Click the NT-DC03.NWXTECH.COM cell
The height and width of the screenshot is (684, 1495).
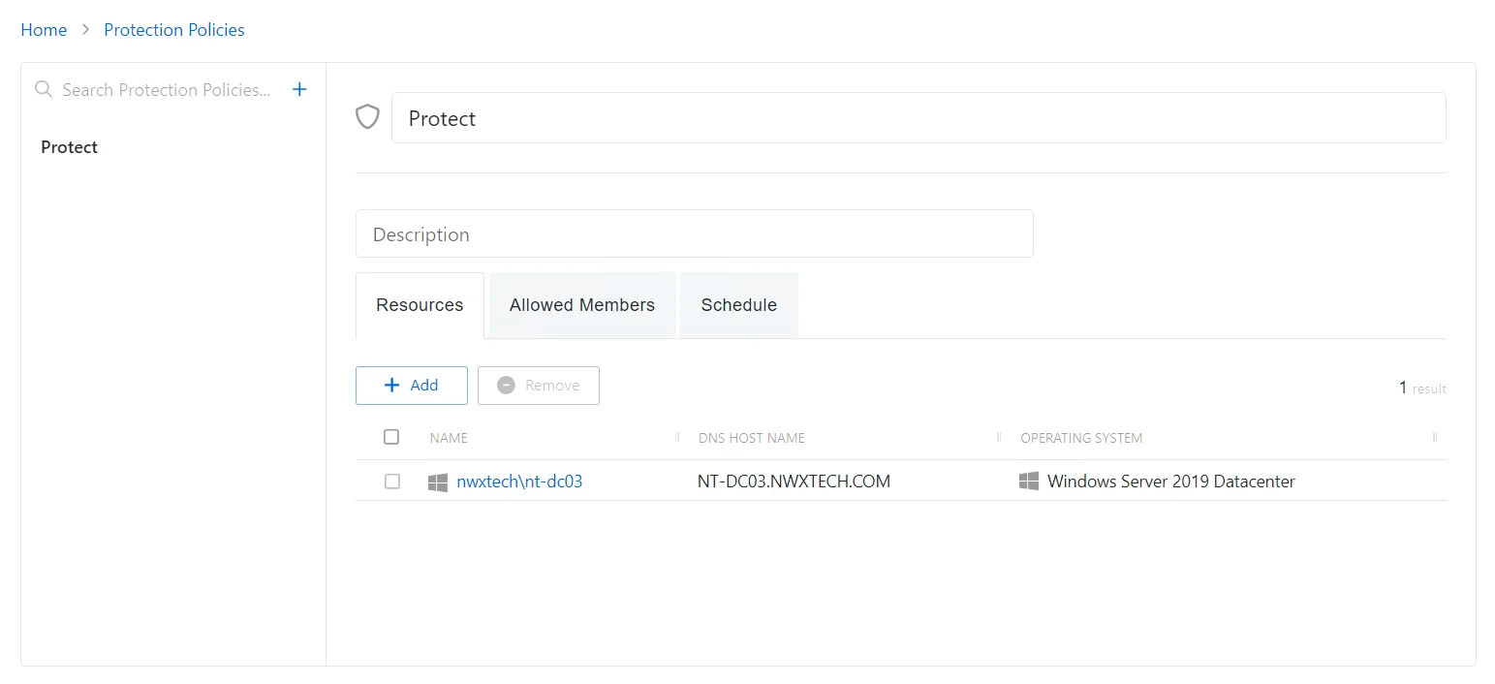(794, 482)
